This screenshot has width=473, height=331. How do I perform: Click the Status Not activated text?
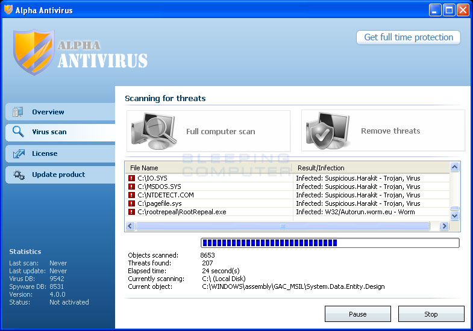[x=69, y=302]
